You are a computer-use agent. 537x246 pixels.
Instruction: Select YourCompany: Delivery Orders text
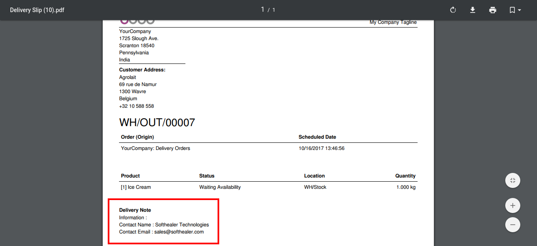155,148
